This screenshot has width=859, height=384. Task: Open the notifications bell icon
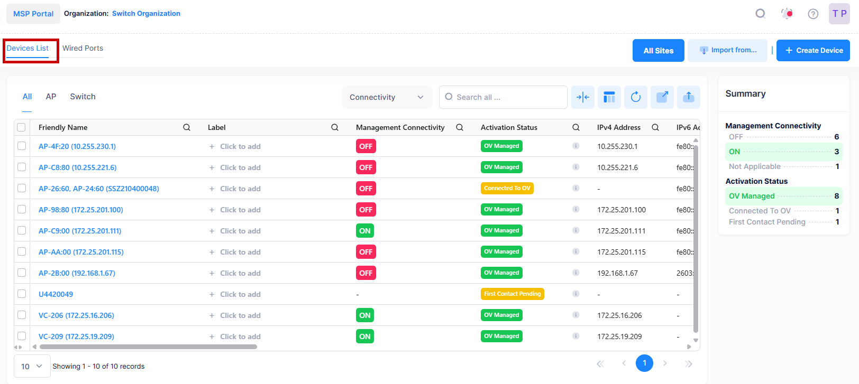pos(787,14)
